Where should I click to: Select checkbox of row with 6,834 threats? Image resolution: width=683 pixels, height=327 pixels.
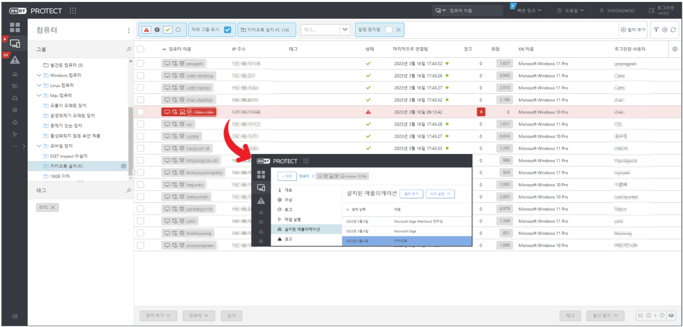[x=140, y=136]
